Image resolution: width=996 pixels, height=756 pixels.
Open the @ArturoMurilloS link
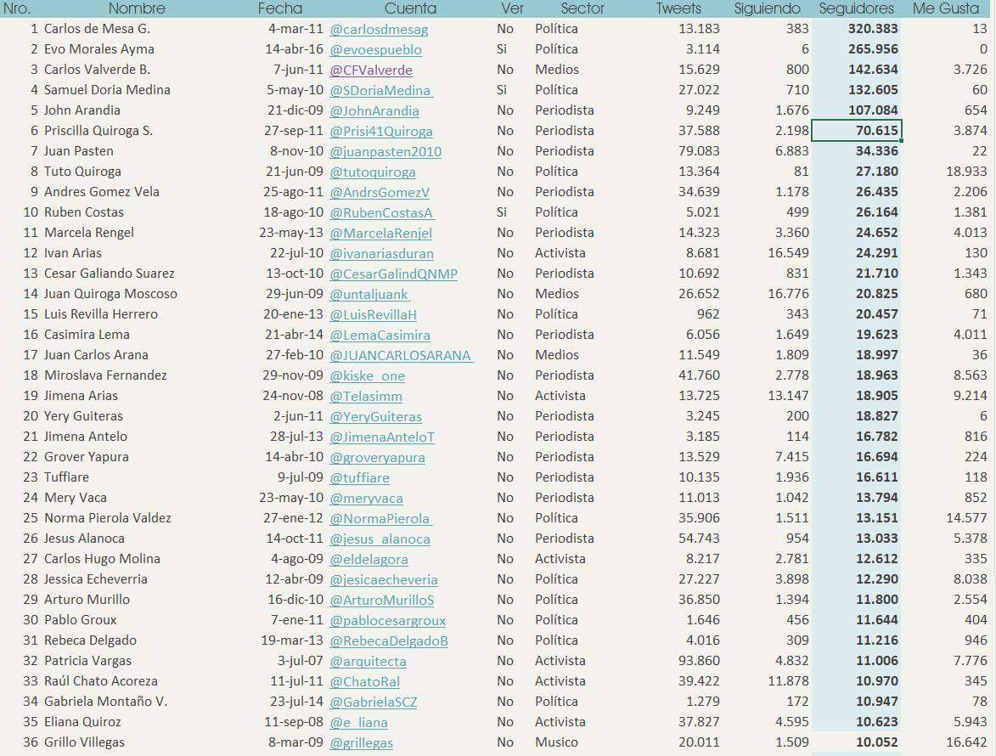(x=382, y=600)
